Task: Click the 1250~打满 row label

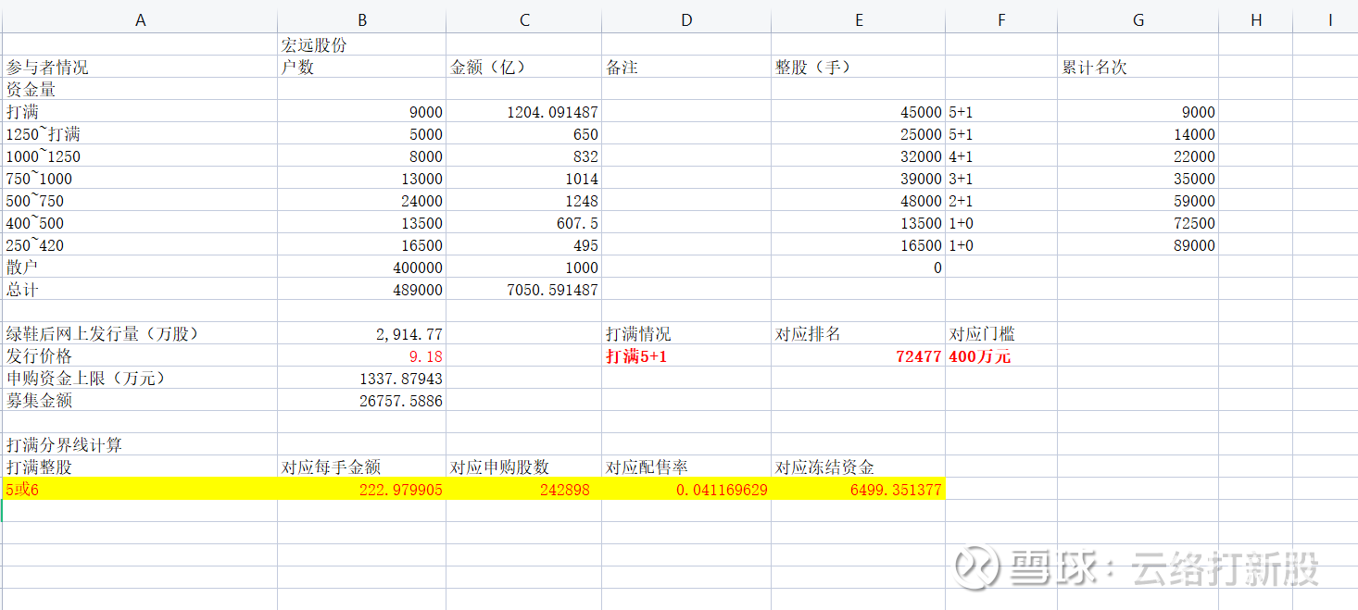Action: click(x=140, y=133)
